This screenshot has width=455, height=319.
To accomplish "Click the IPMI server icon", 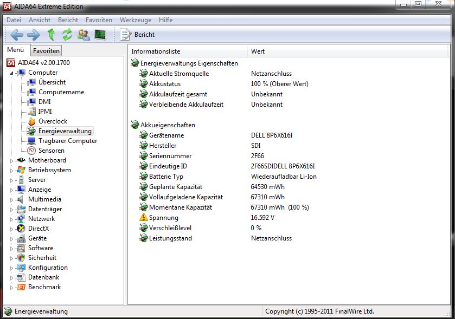I will [x=31, y=112].
